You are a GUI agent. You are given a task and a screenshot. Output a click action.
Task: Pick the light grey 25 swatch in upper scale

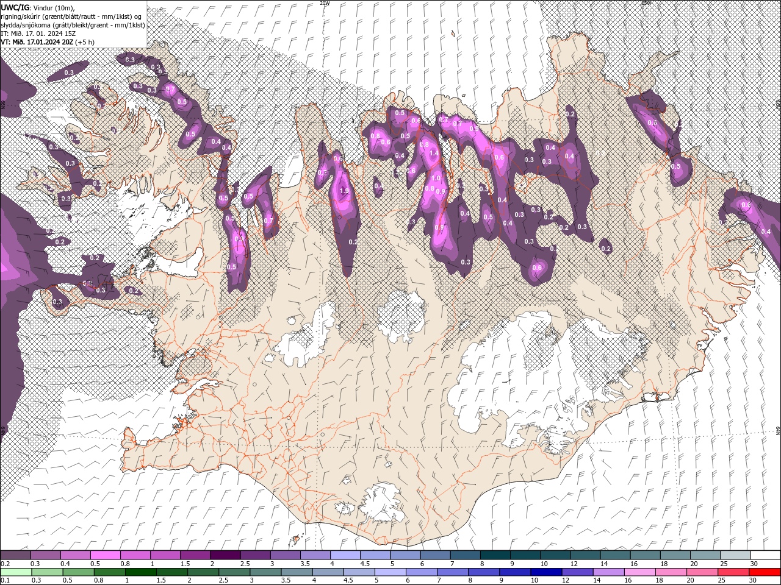pos(735,555)
